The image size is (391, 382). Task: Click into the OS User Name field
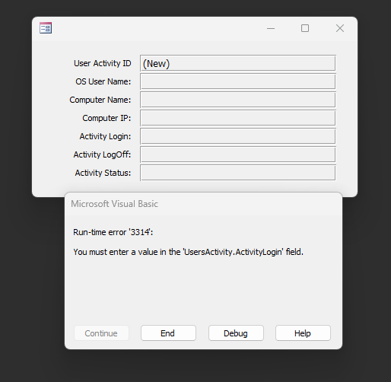coord(238,81)
